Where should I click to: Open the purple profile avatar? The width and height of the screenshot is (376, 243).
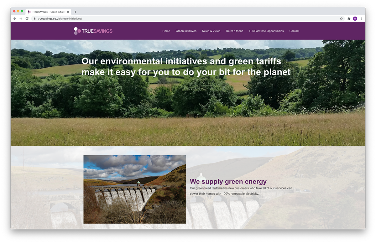click(355, 19)
